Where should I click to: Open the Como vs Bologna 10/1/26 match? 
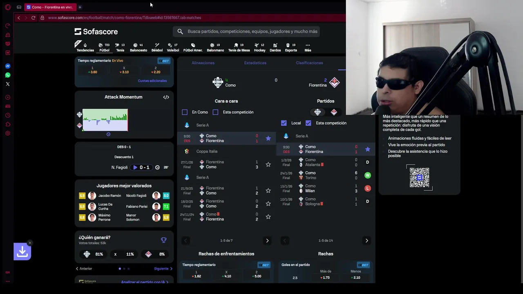click(x=326, y=201)
